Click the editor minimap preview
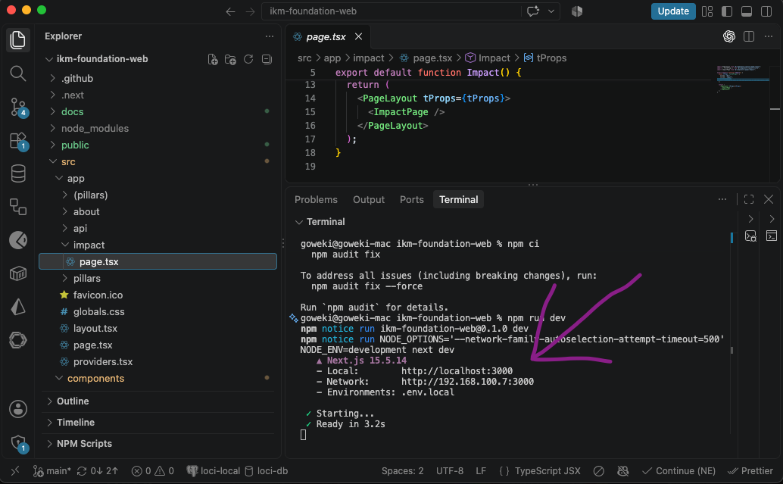The height and width of the screenshot is (484, 783). click(x=743, y=79)
